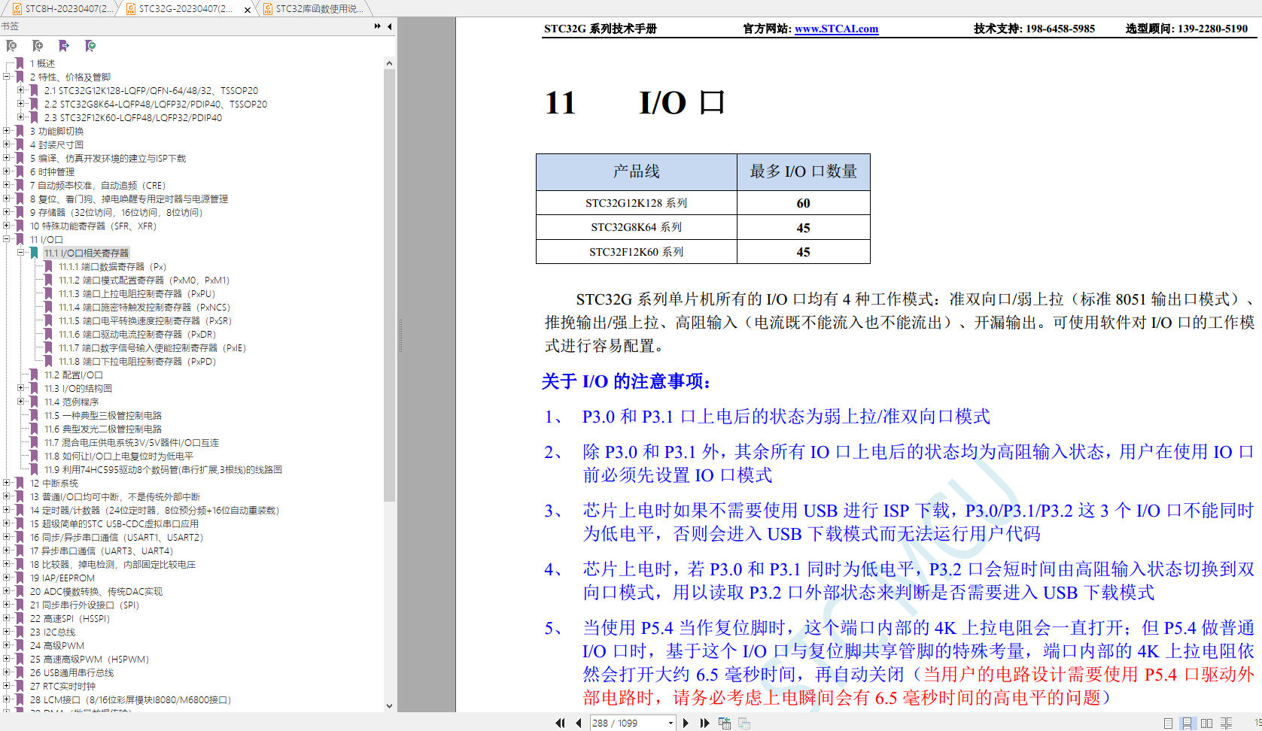Open the STC32库函数使用说 tab
Screen dimensions: 1262x731
pos(313,9)
